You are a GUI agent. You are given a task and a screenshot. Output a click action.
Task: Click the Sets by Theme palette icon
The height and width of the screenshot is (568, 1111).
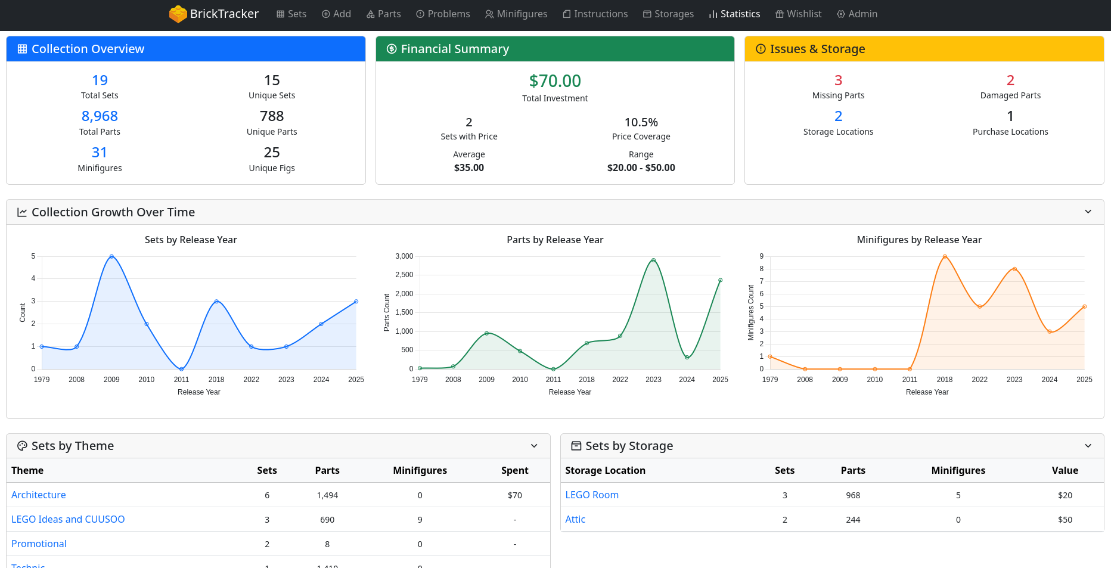[22, 446]
